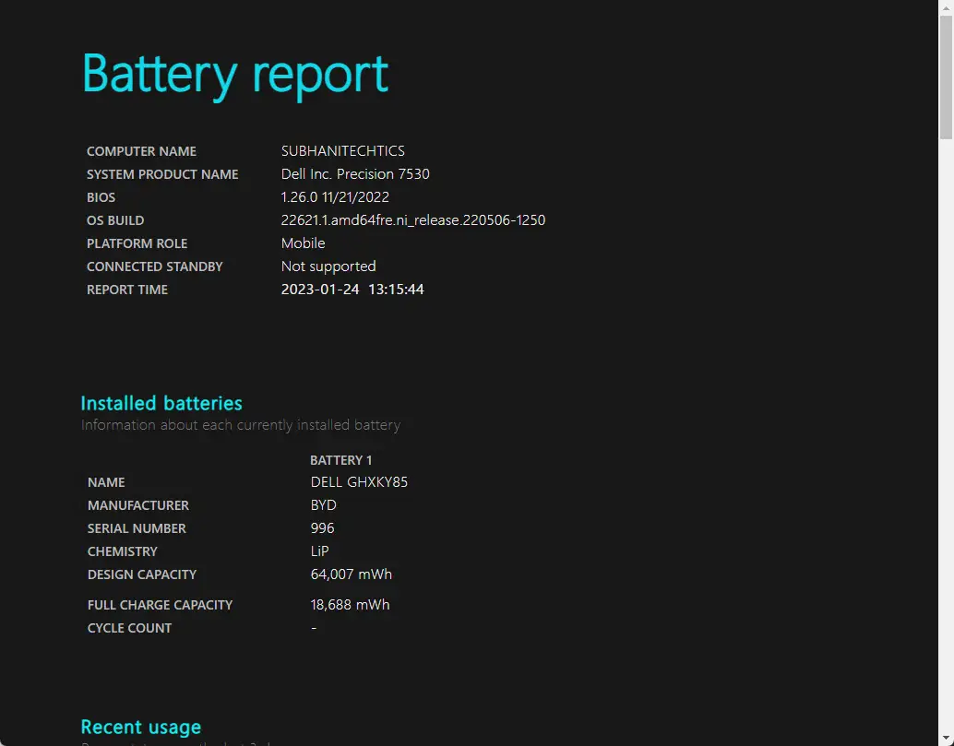Click the 'Recent usage' section heading
The height and width of the screenshot is (746, 954).
140,728
